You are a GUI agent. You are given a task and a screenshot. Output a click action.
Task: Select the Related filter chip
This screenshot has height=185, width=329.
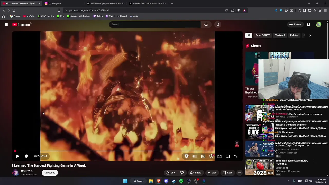coord(294,35)
